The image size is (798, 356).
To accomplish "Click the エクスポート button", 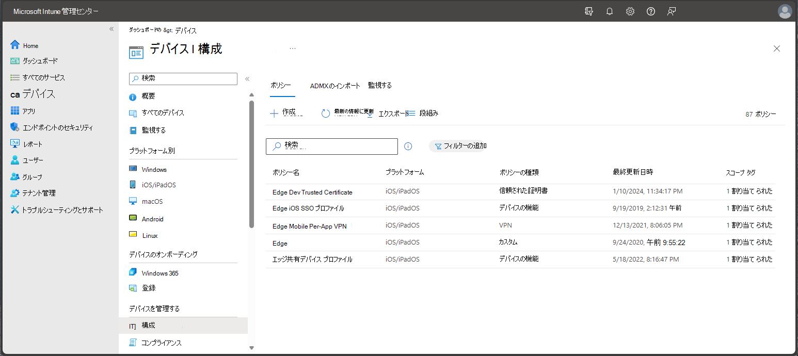I will 389,113.
